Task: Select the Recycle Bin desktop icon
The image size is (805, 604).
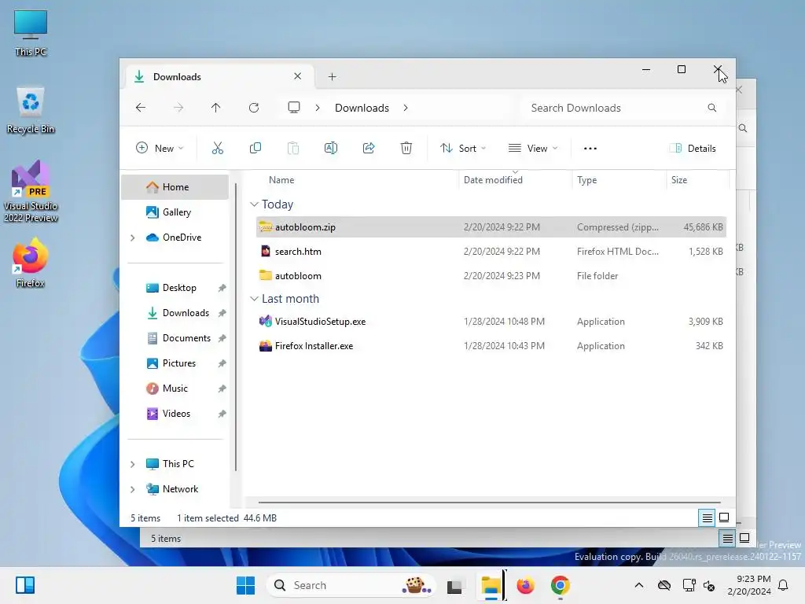Action: click(31, 110)
